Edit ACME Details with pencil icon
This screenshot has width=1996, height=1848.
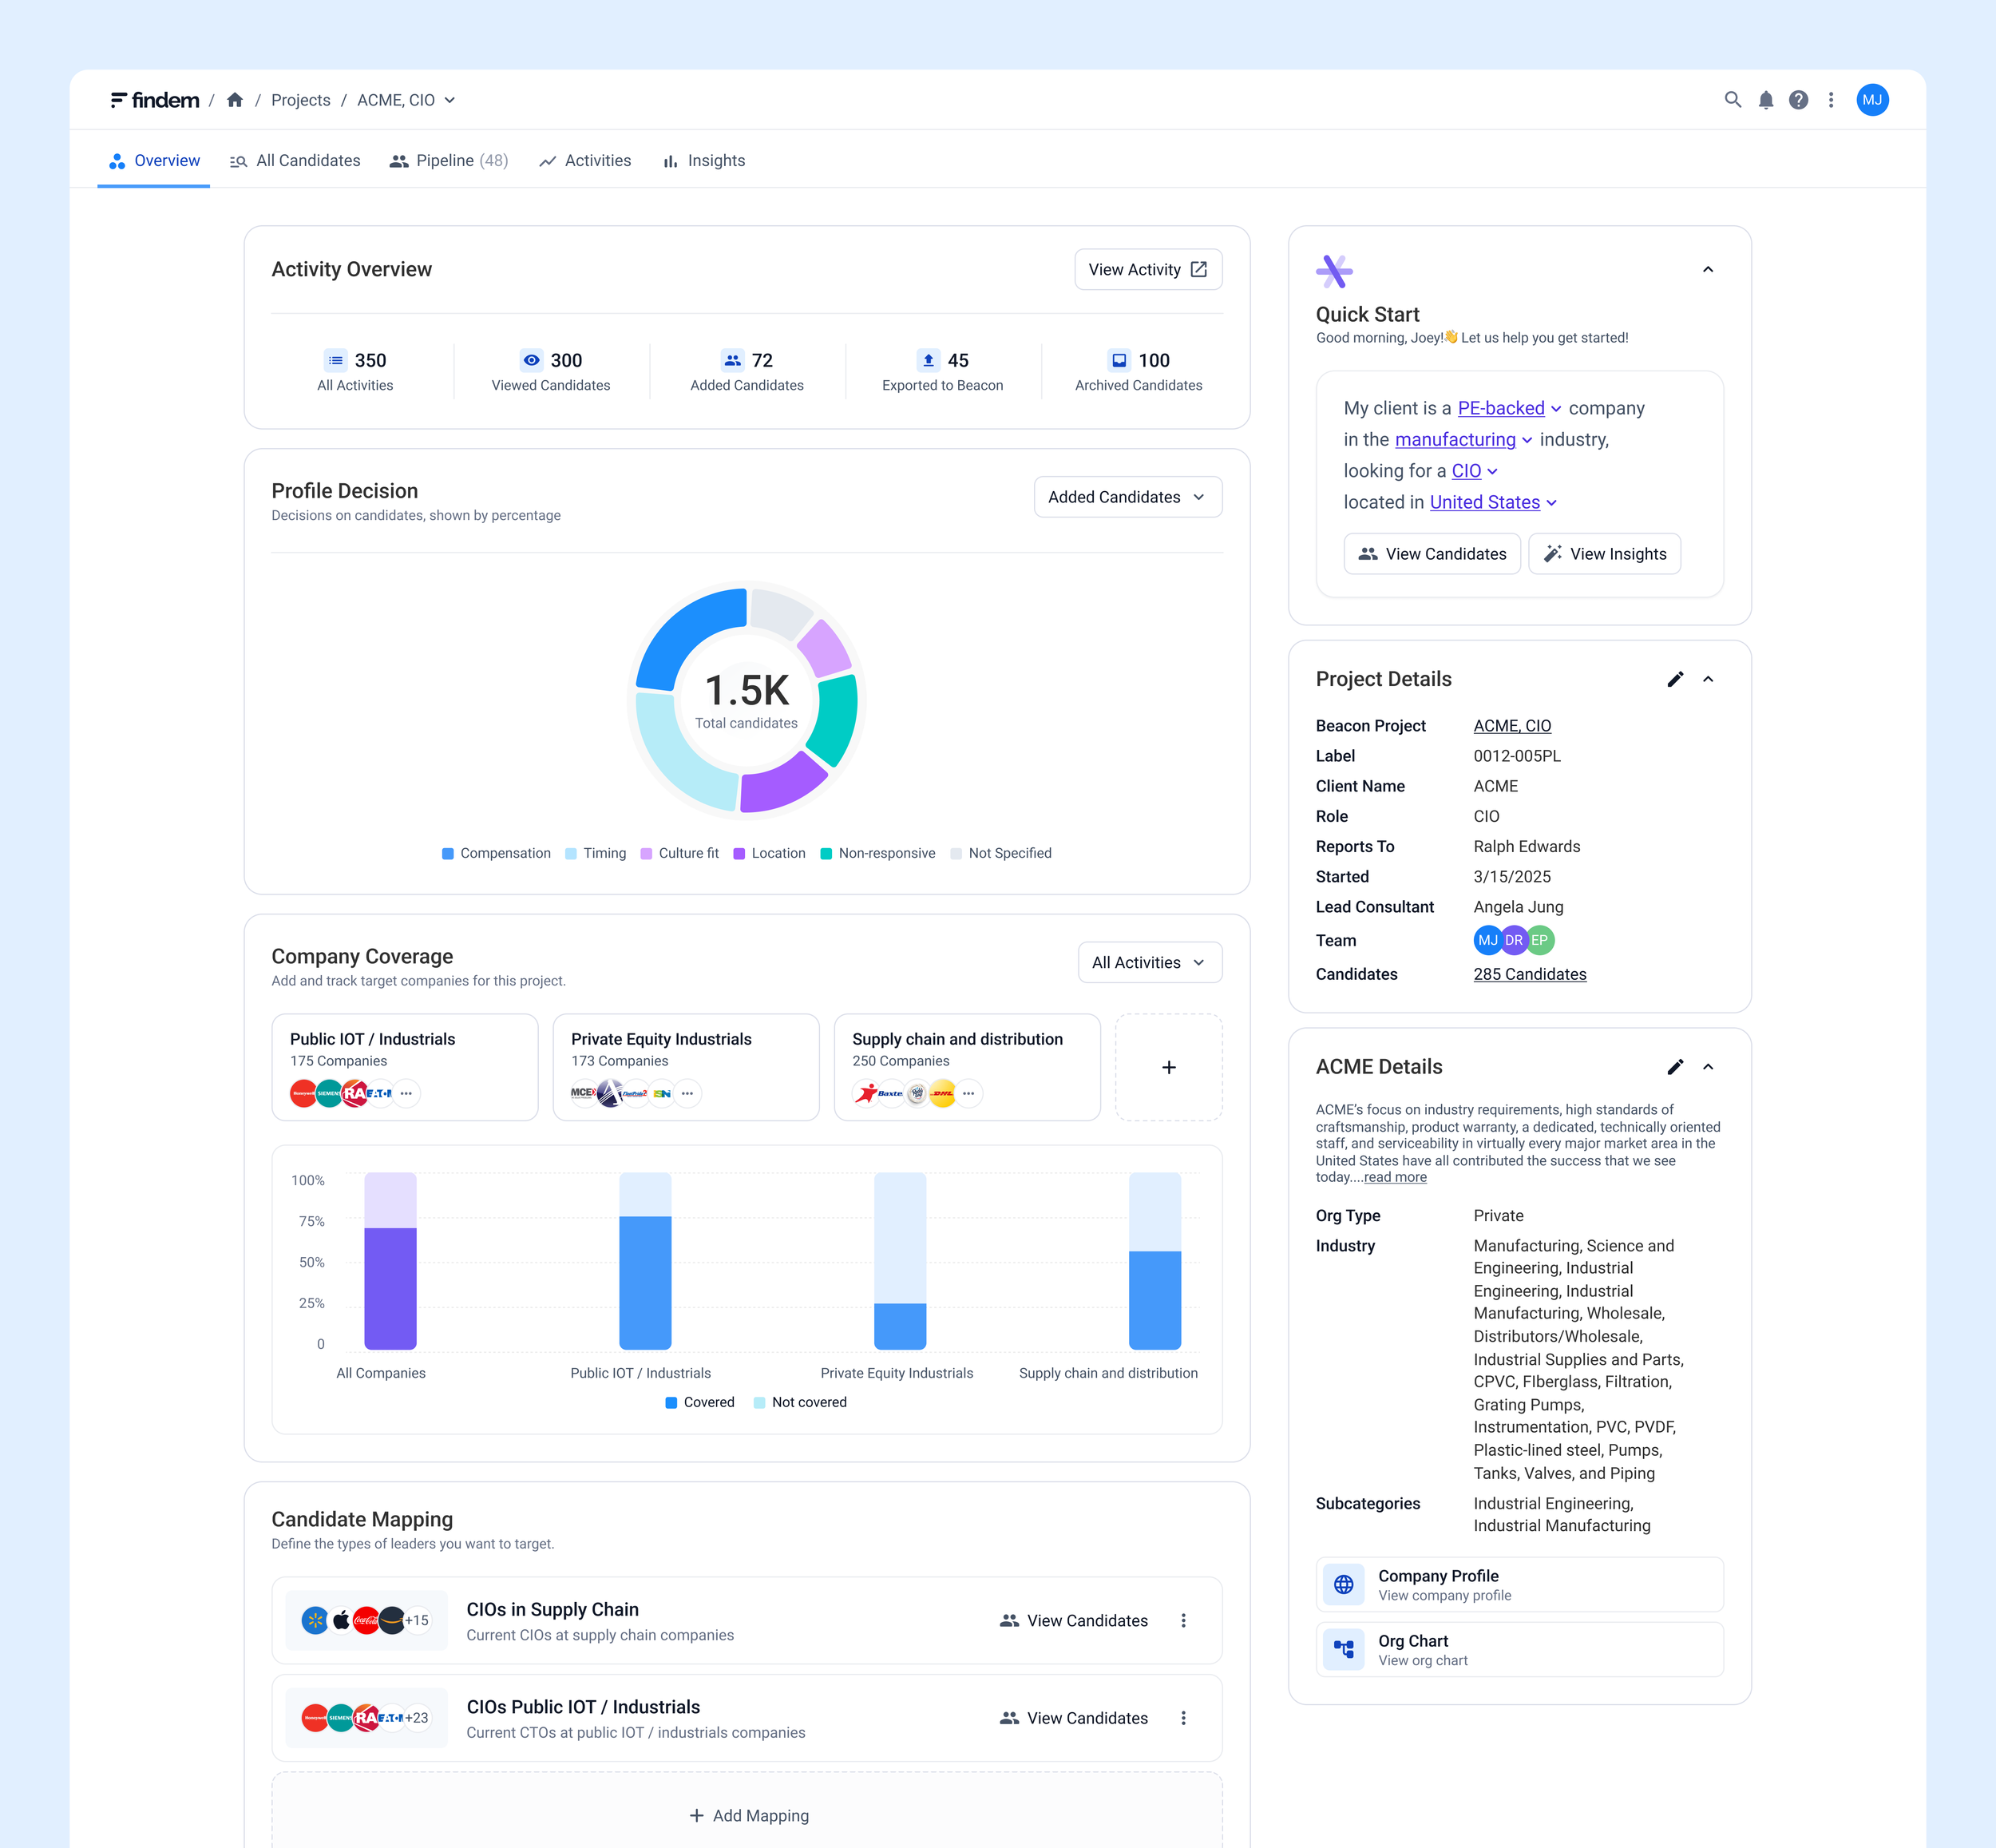(1675, 1067)
